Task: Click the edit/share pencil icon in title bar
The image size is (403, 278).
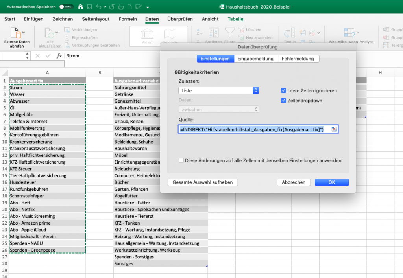Action: point(139,7)
